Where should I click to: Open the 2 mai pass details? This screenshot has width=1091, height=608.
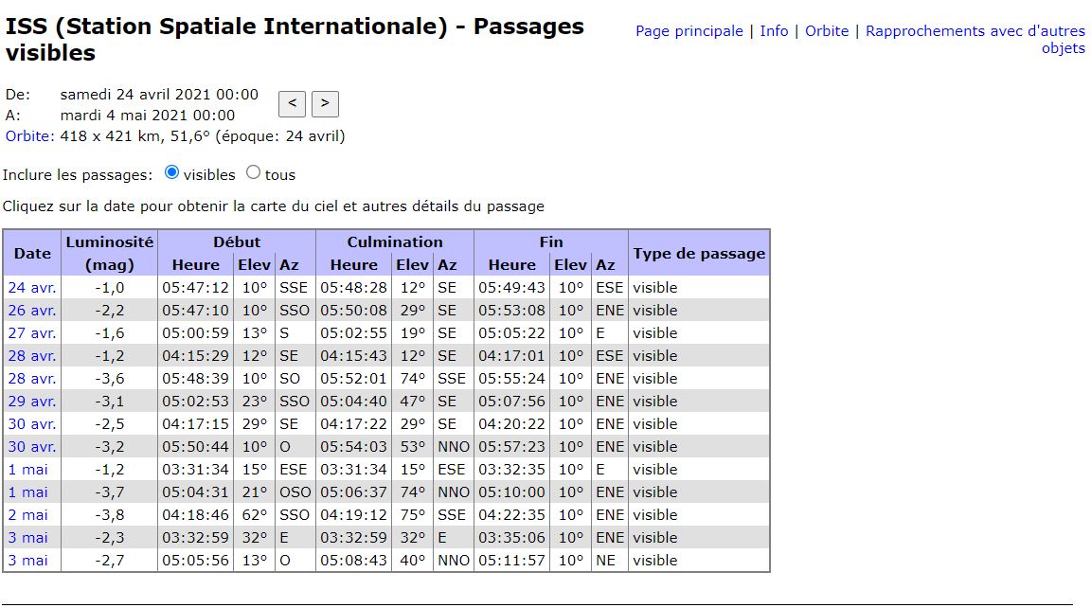(27, 515)
